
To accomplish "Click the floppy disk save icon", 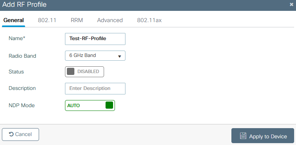I will 243,136.
